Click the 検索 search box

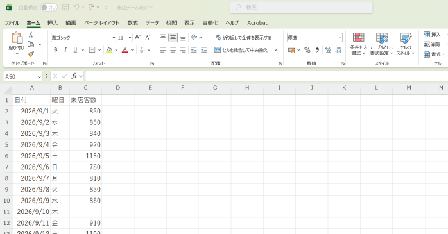[x=302, y=8]
